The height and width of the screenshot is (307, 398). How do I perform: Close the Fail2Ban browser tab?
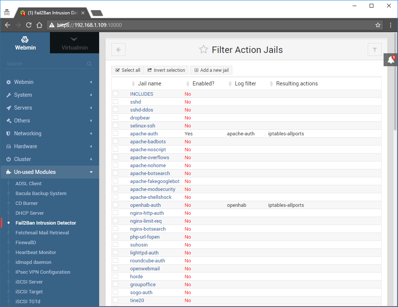(x=83, y=13)
